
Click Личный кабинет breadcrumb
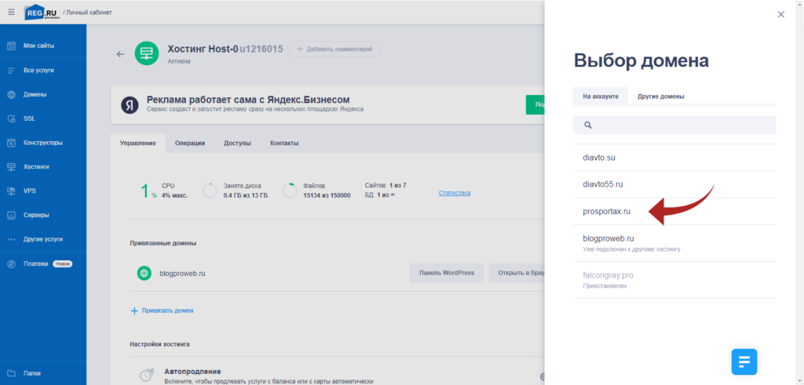(x=89, y=13)
